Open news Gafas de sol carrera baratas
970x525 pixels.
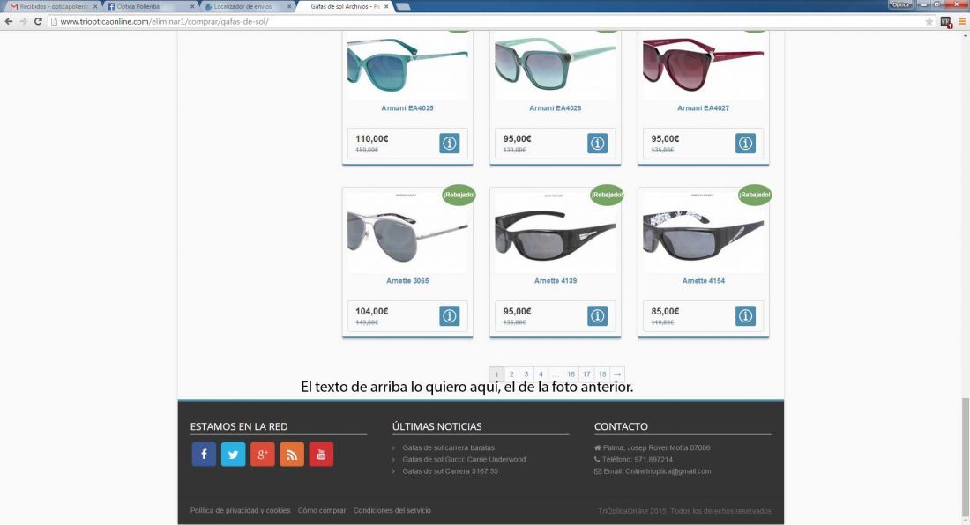pyautogui.click(x=449, y=447)
